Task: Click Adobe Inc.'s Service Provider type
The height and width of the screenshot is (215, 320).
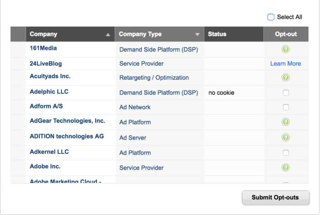Action: (x=141, y=168)
